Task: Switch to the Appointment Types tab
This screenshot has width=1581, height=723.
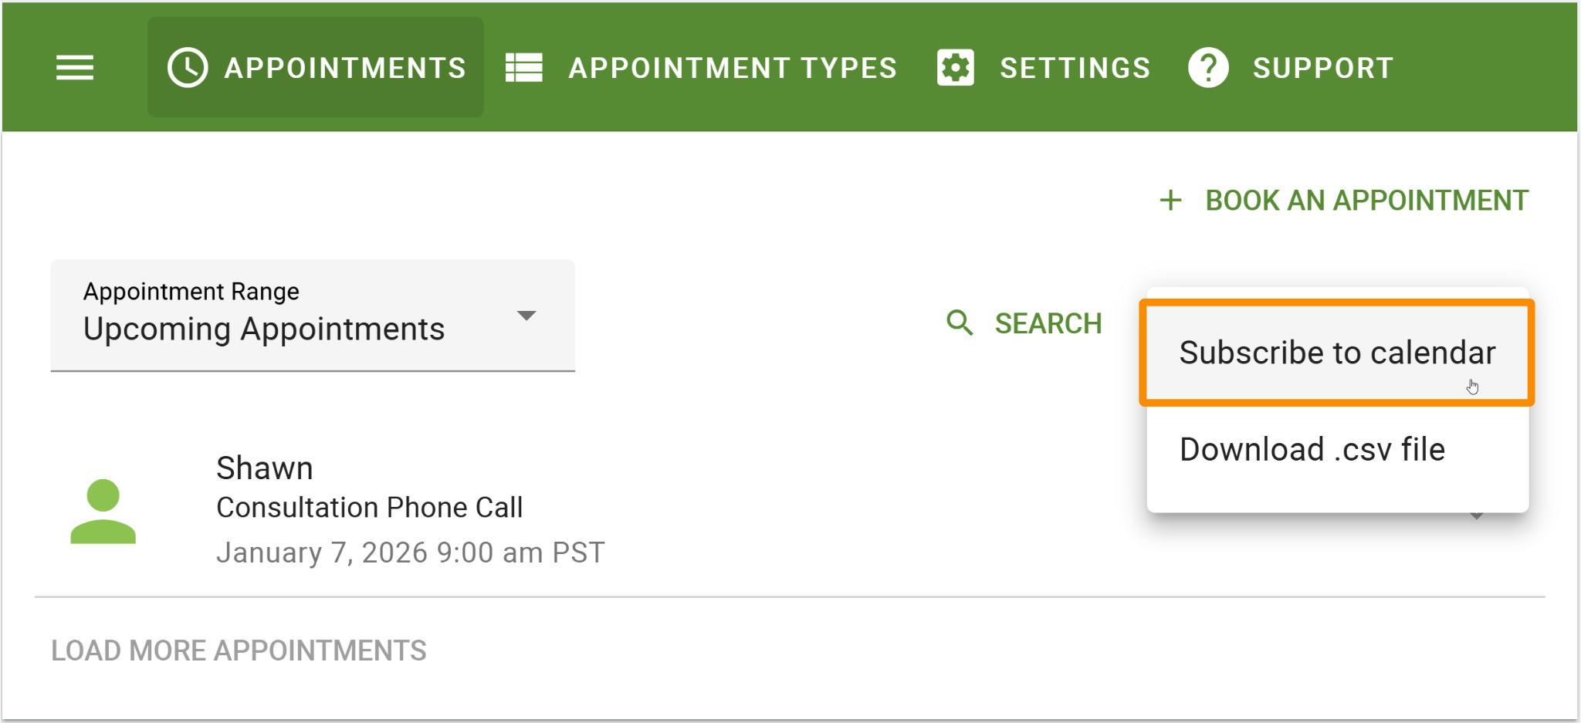Action: tap(732, 67)
